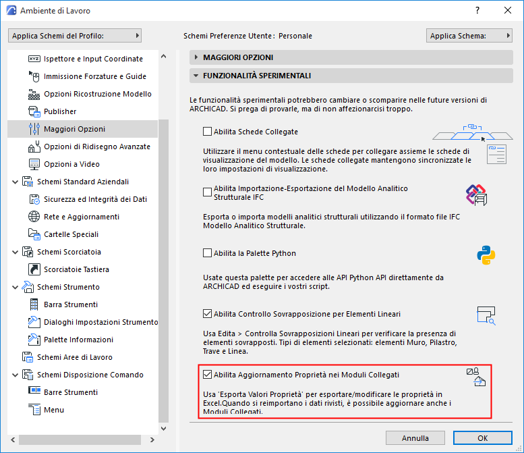Click the Barre Strumenti icon
Screen dimensions: 524x453
click(x=34, y=390)
